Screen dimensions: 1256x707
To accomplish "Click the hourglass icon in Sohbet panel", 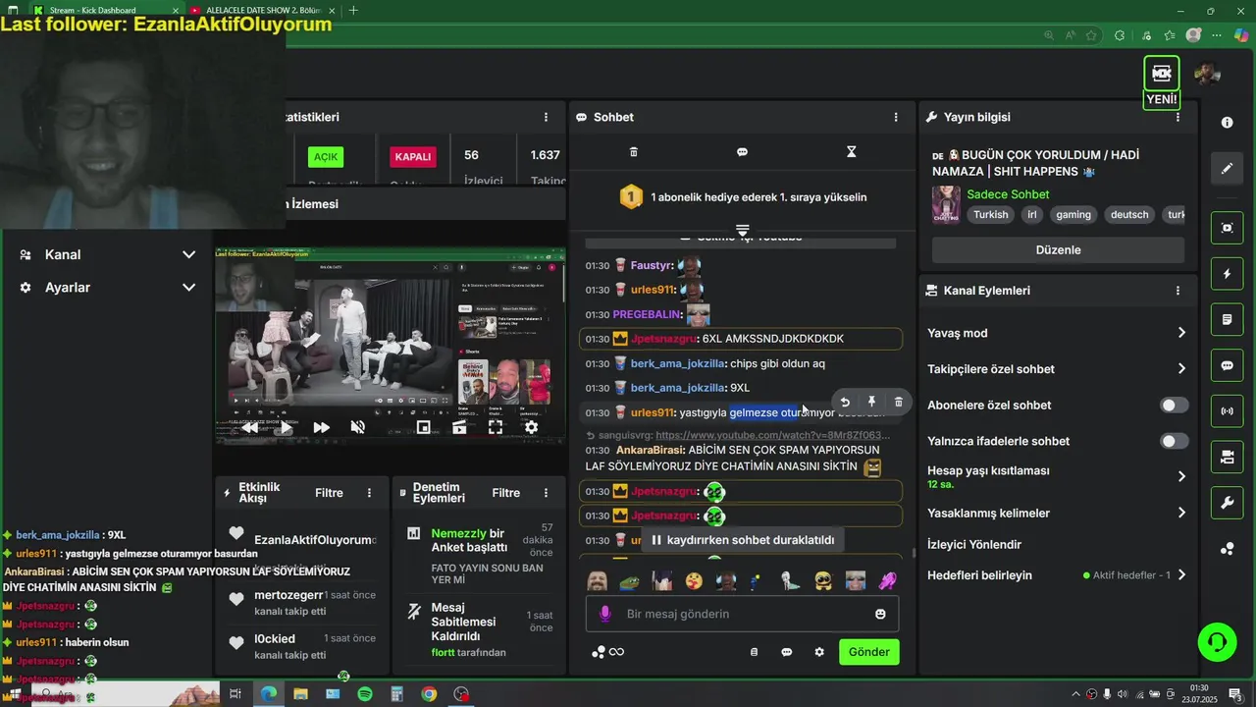I will pyautogui.click(x=852, y=152).
